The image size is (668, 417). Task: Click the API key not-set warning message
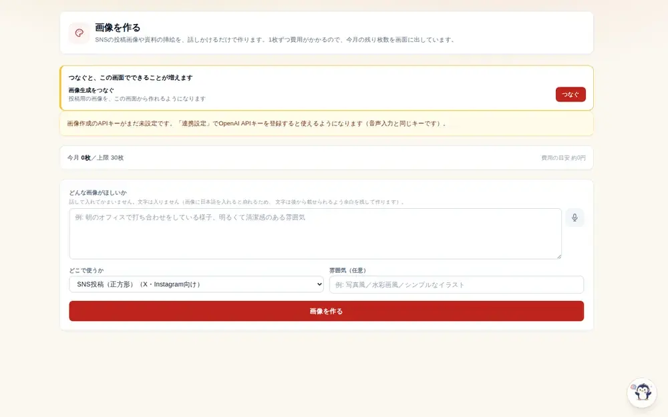[x=327, y=124]
